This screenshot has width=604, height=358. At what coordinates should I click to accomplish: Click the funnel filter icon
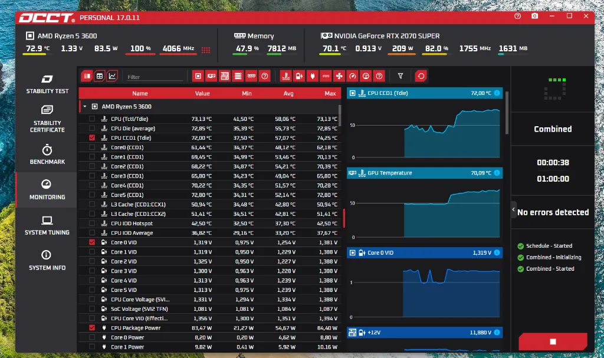click(401, 76)
